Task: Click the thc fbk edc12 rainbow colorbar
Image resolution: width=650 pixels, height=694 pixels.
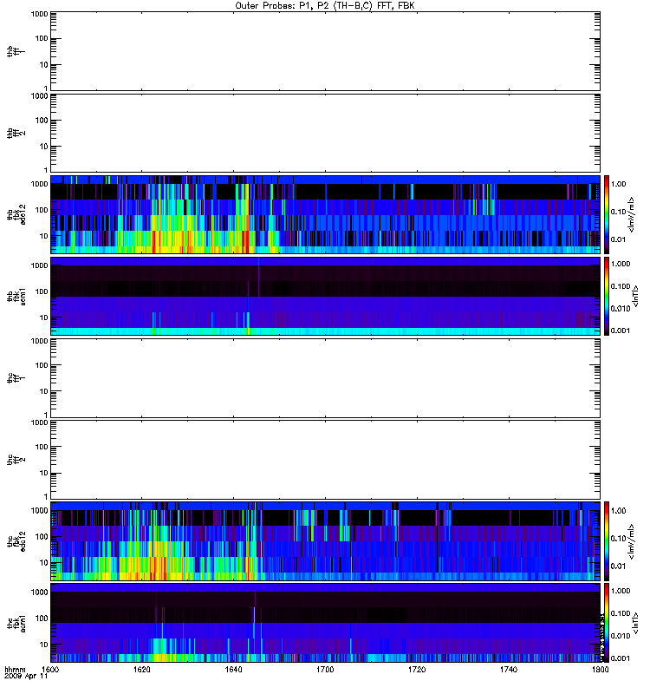Action: [607, 540]
